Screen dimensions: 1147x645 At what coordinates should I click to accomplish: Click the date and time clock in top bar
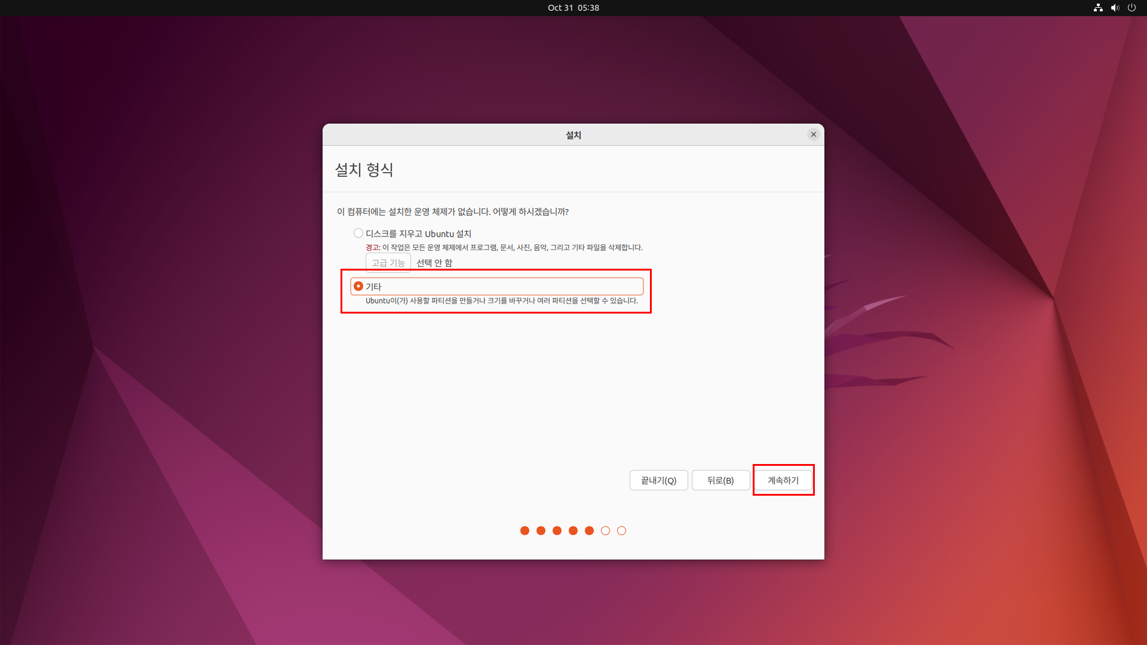point(573,8)
